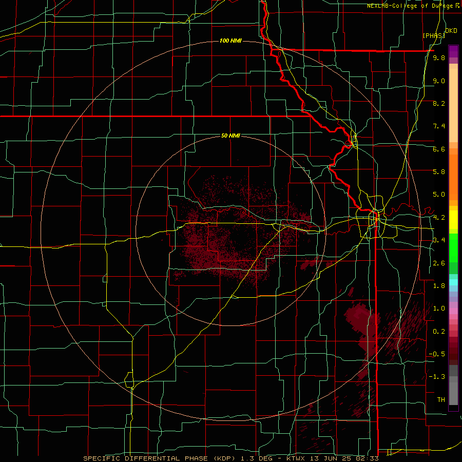
Task: Pick the bright green color bar segment
Action: pos(453,248)
